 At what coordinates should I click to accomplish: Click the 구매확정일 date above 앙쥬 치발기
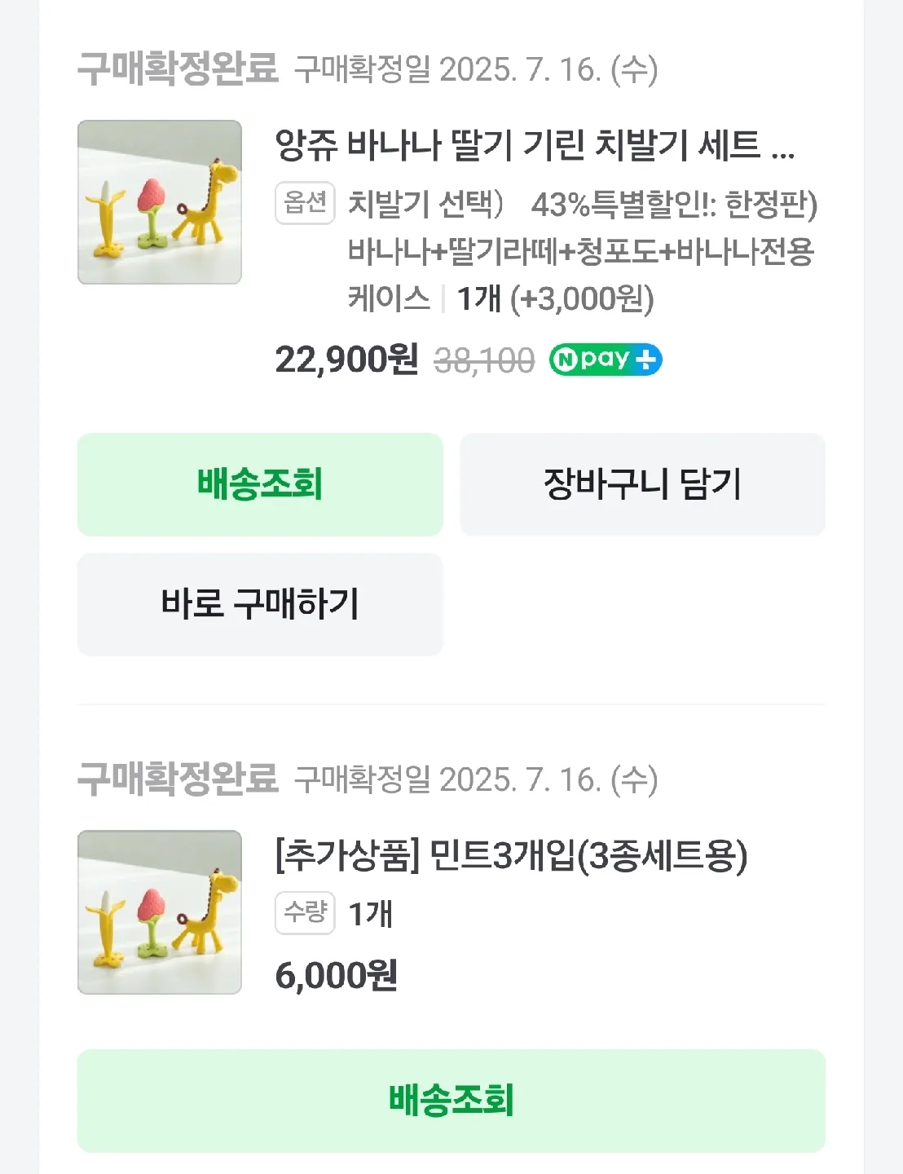tap(476, 69)
